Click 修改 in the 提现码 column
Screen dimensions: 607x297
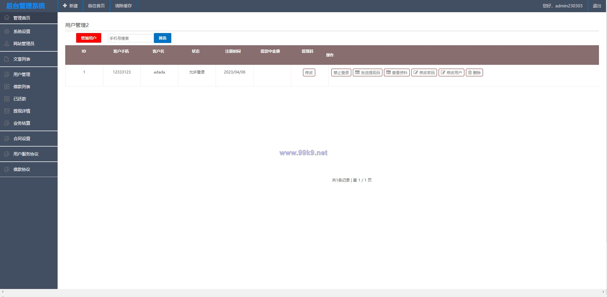pyautogui.click(x=309, y=72)
